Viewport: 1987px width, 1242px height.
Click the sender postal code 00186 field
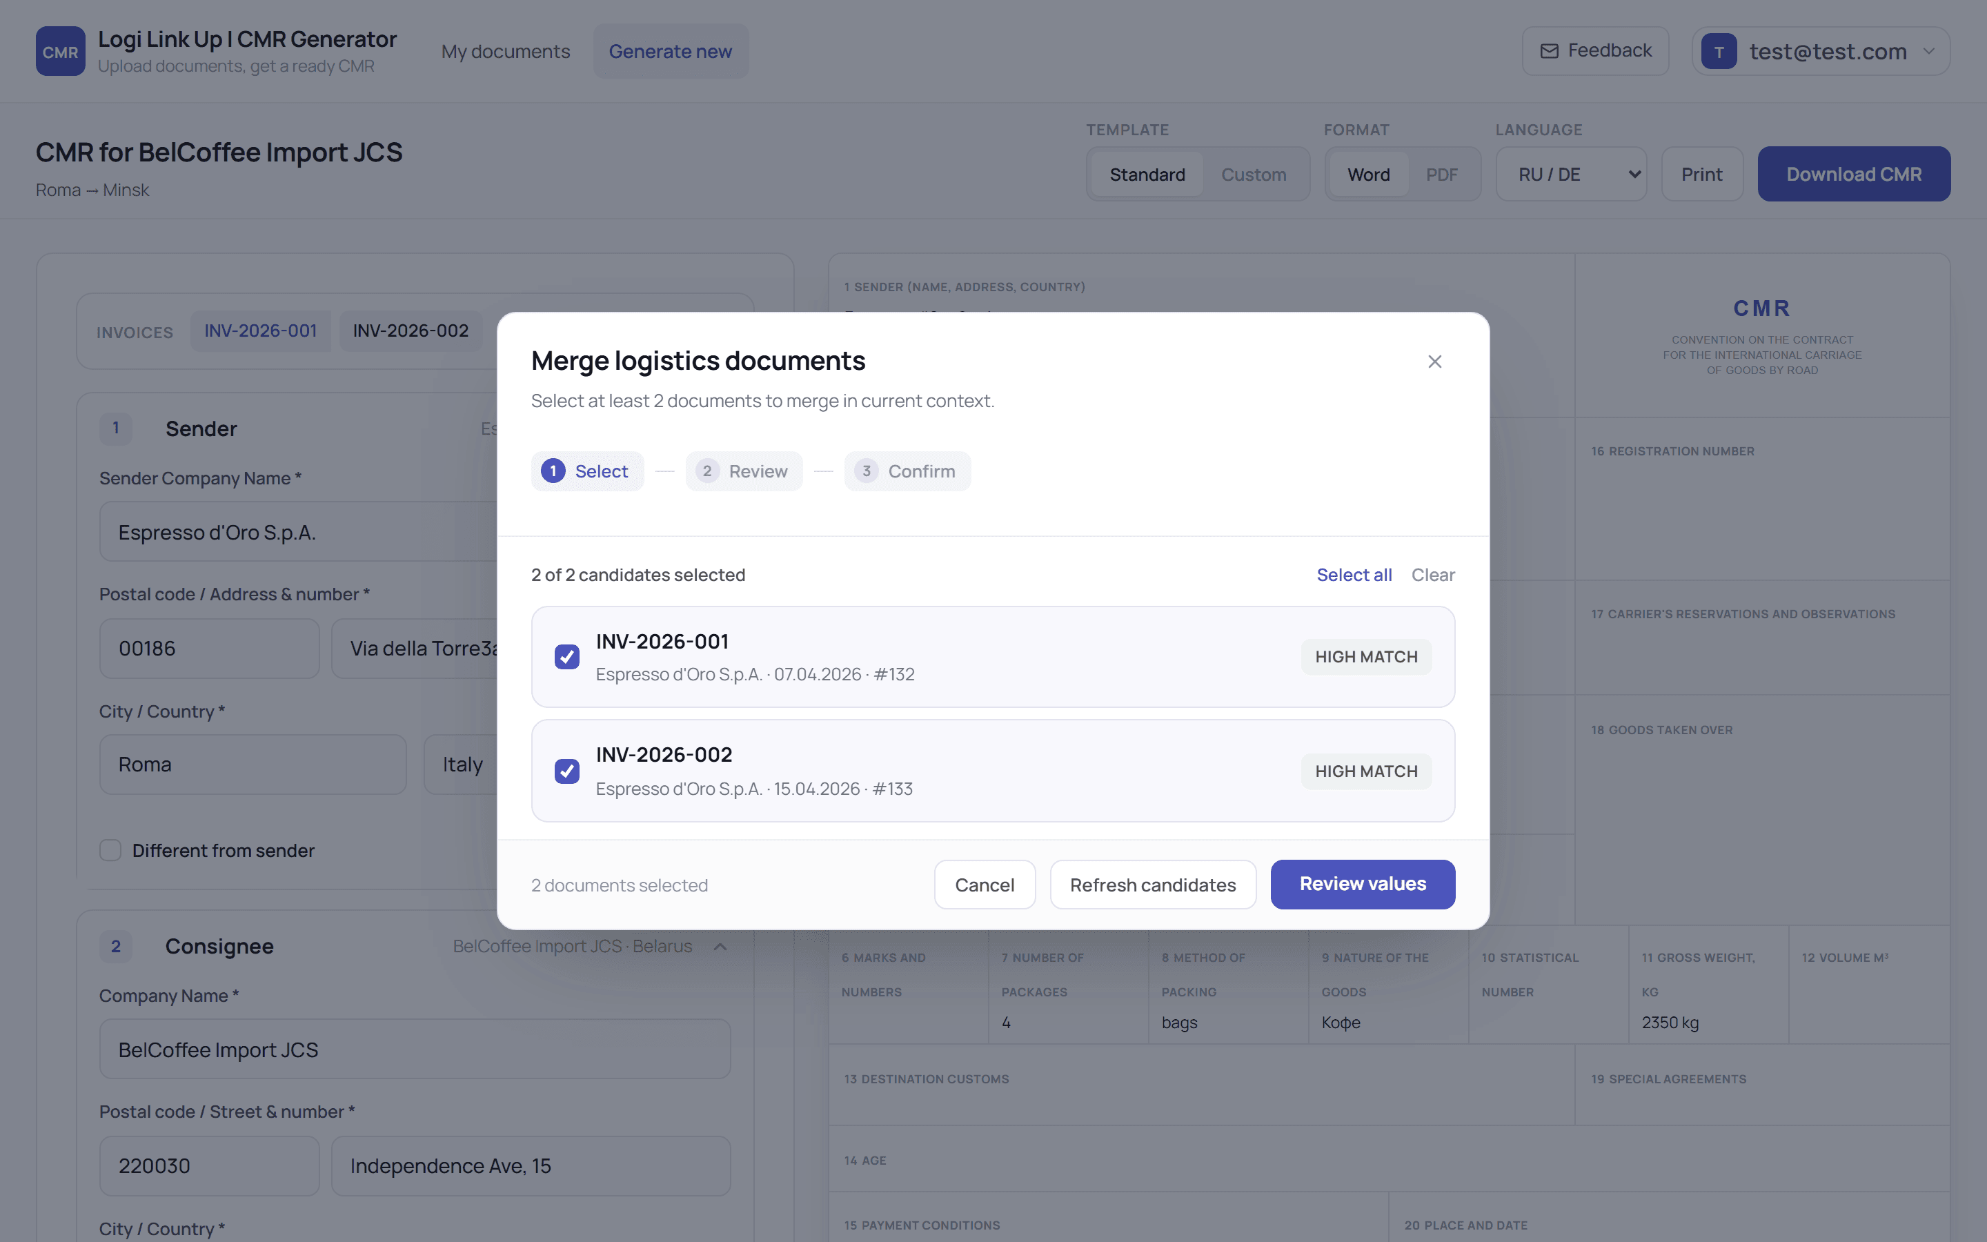tap(209, 648)
